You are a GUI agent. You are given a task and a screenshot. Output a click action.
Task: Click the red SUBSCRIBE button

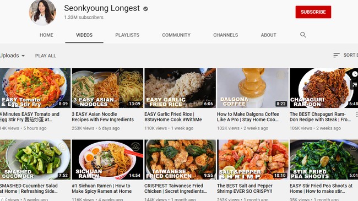point(313,12)
